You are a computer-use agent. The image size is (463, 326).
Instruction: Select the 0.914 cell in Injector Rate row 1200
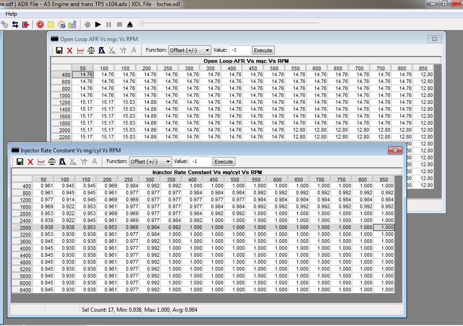(x=65, y=199)
